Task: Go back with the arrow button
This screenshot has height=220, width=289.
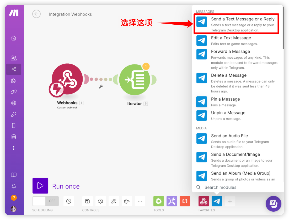Action: click(36, 14)
